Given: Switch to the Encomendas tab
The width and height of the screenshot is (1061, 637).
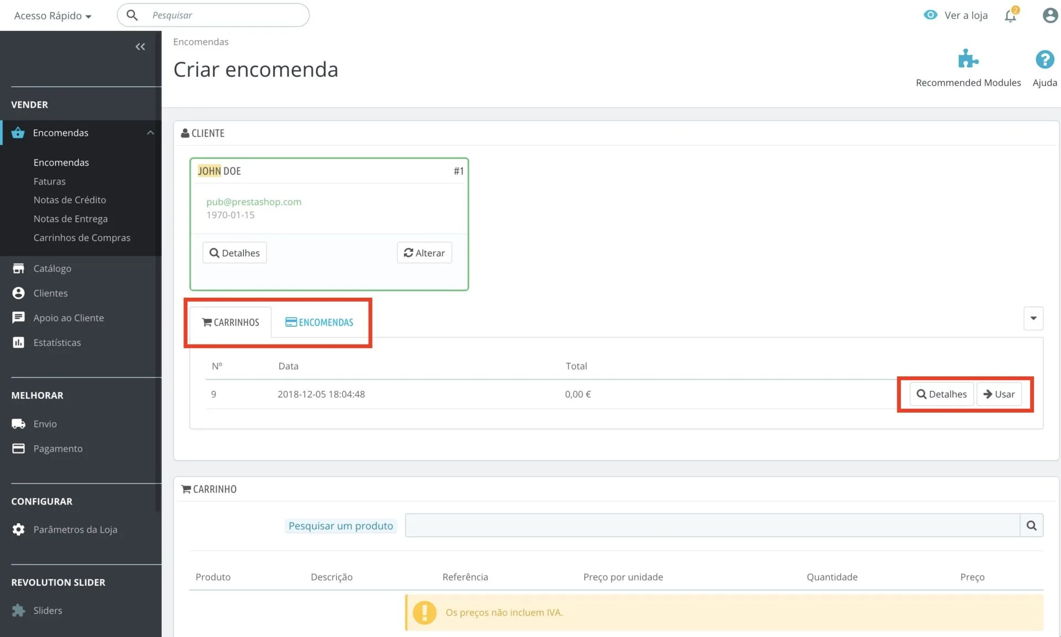Looking at the screenshot, I should (x=319, y=322).
